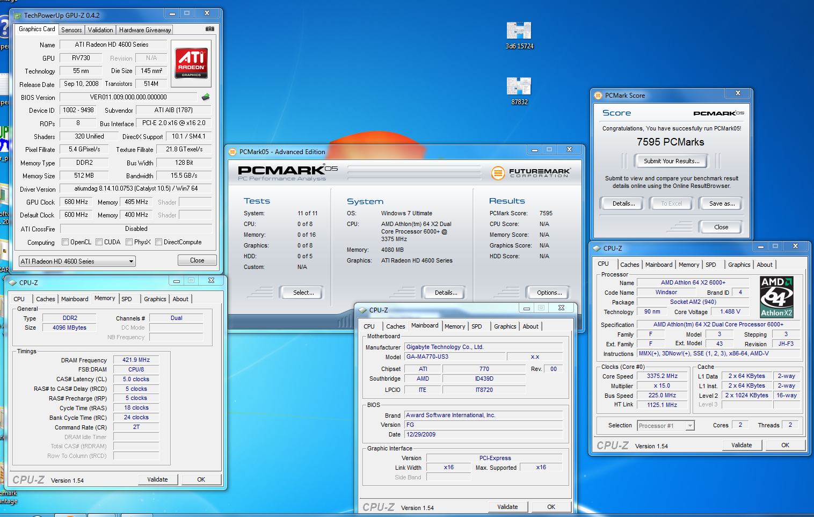Click Validate in CPU-Z mainboard window

tap(507, 507)
